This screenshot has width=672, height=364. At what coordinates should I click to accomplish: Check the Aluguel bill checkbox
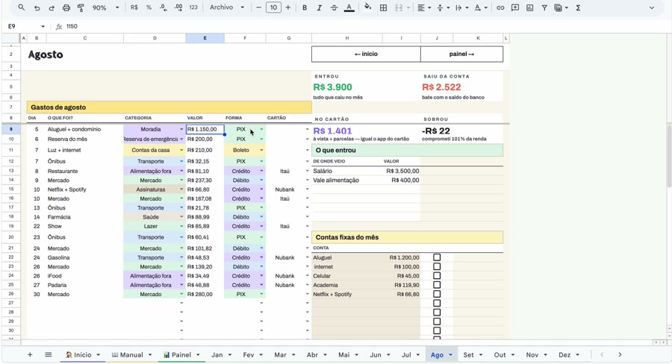(437, 257)
